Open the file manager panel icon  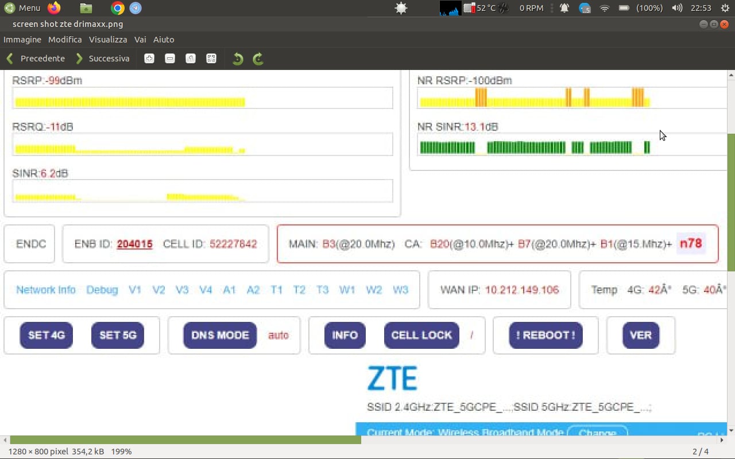tap(86, 8)
